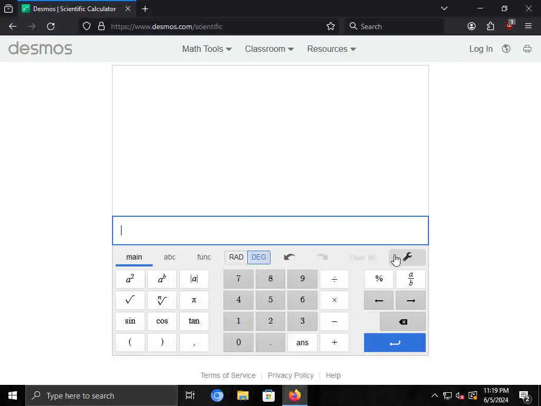The width and height of the screenshot is (541, 406).
Task: Click the ans key
Action: (302, 343)
